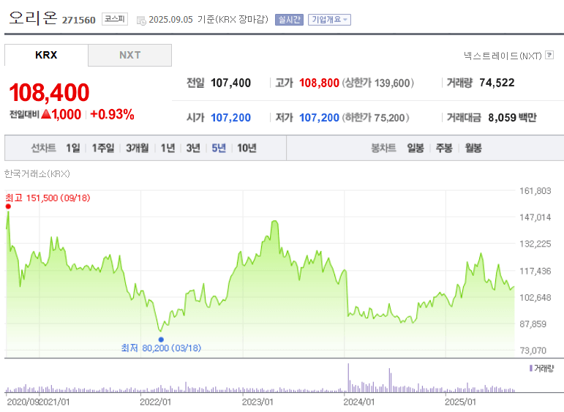Click the 2025/01 x-axis label
The width and height of the screenshot is (564, 412).
(460, 402)
